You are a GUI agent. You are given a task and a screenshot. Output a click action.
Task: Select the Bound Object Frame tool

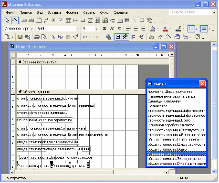tap(105, 20)
